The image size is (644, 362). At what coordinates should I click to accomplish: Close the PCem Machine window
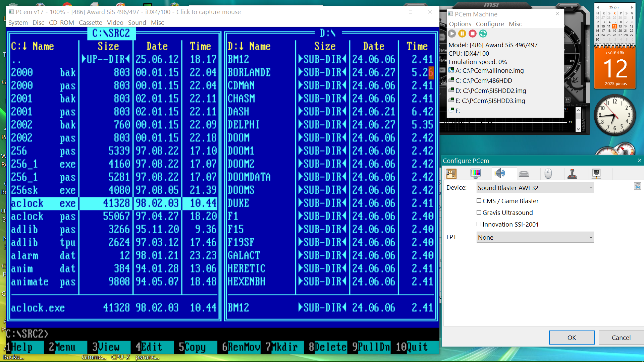click(x=557, y=14)
